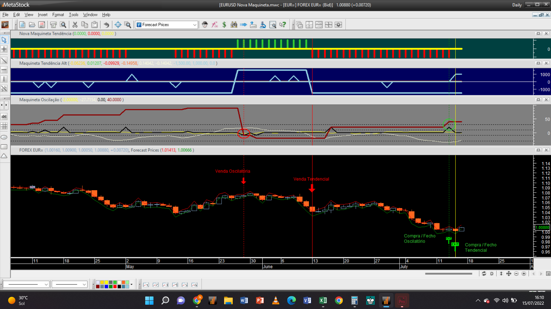
Task: Click chart layout button 3
Action: click(165, 285)
